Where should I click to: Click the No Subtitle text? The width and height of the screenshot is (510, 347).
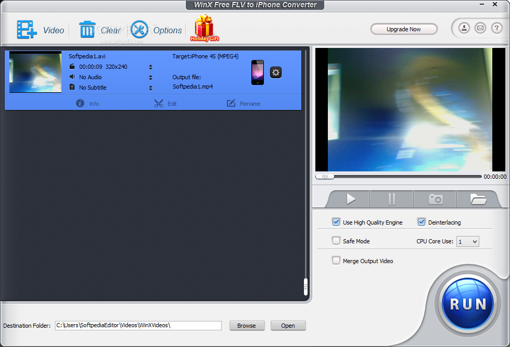[93, 88]
